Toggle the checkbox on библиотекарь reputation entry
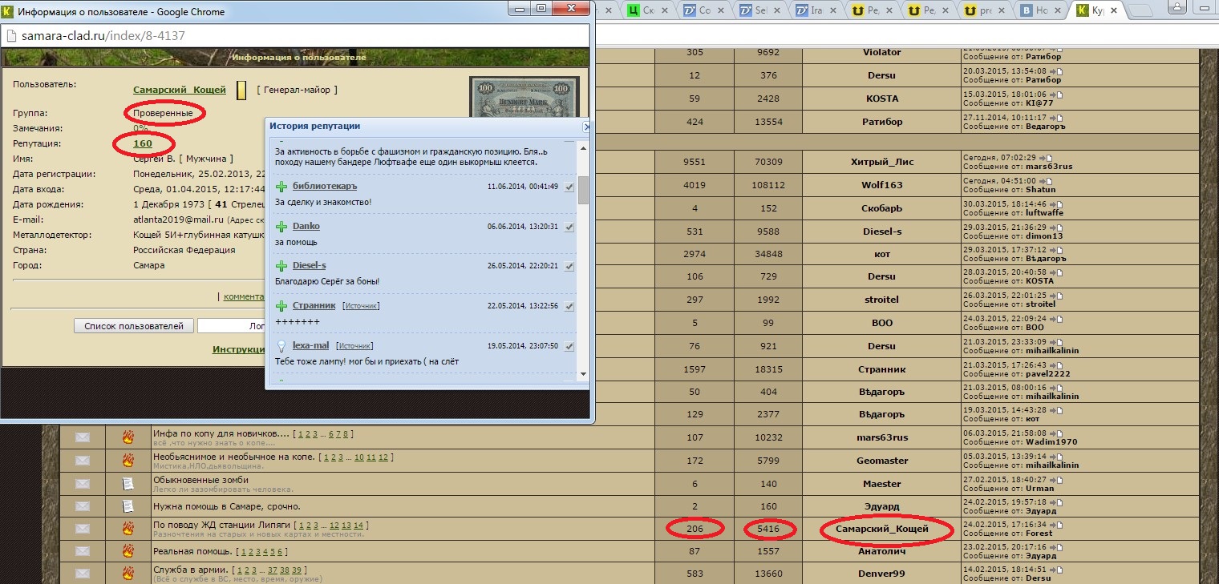The image size is (1219, 584). 569,187
